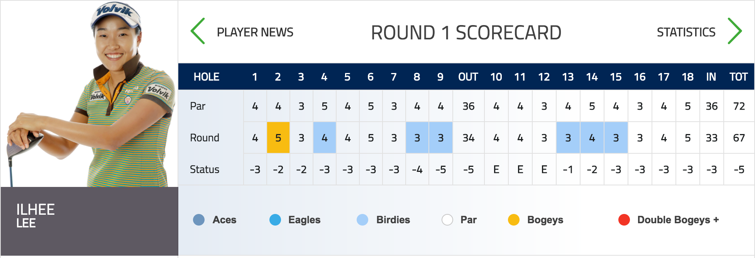The width and height of the screenshot is (755, 258).
Task: Click the green left arrow chevron
Action: point(198,31)
